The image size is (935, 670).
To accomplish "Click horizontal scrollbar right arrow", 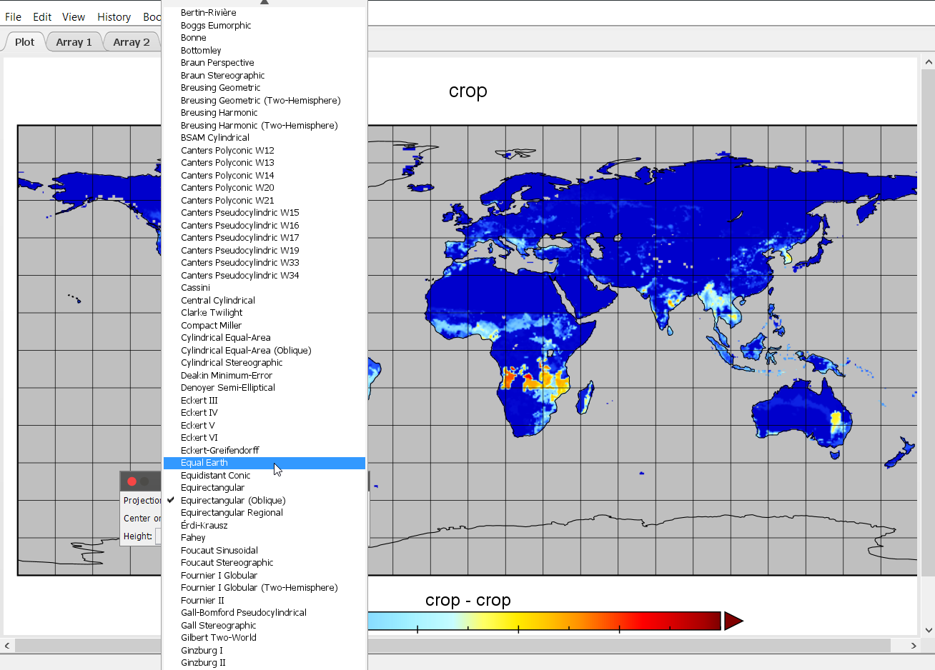I will click(913, 646).
